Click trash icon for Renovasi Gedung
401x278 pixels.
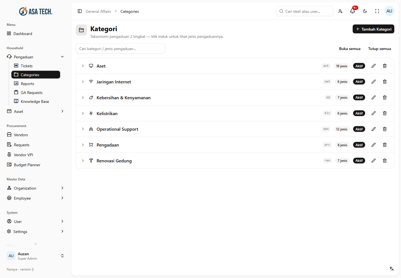(x=385, y=161)
